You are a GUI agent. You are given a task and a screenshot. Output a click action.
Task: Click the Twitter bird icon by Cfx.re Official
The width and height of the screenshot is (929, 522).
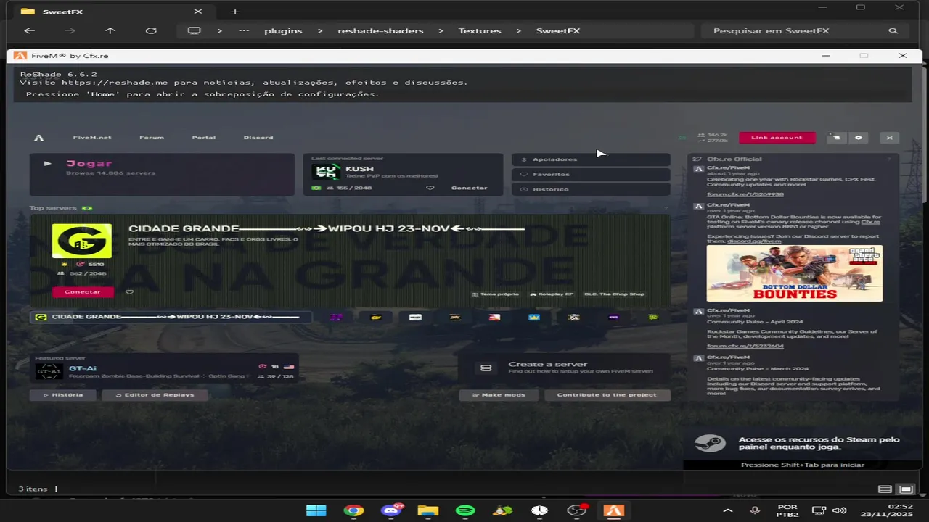[x=698, y=159]
